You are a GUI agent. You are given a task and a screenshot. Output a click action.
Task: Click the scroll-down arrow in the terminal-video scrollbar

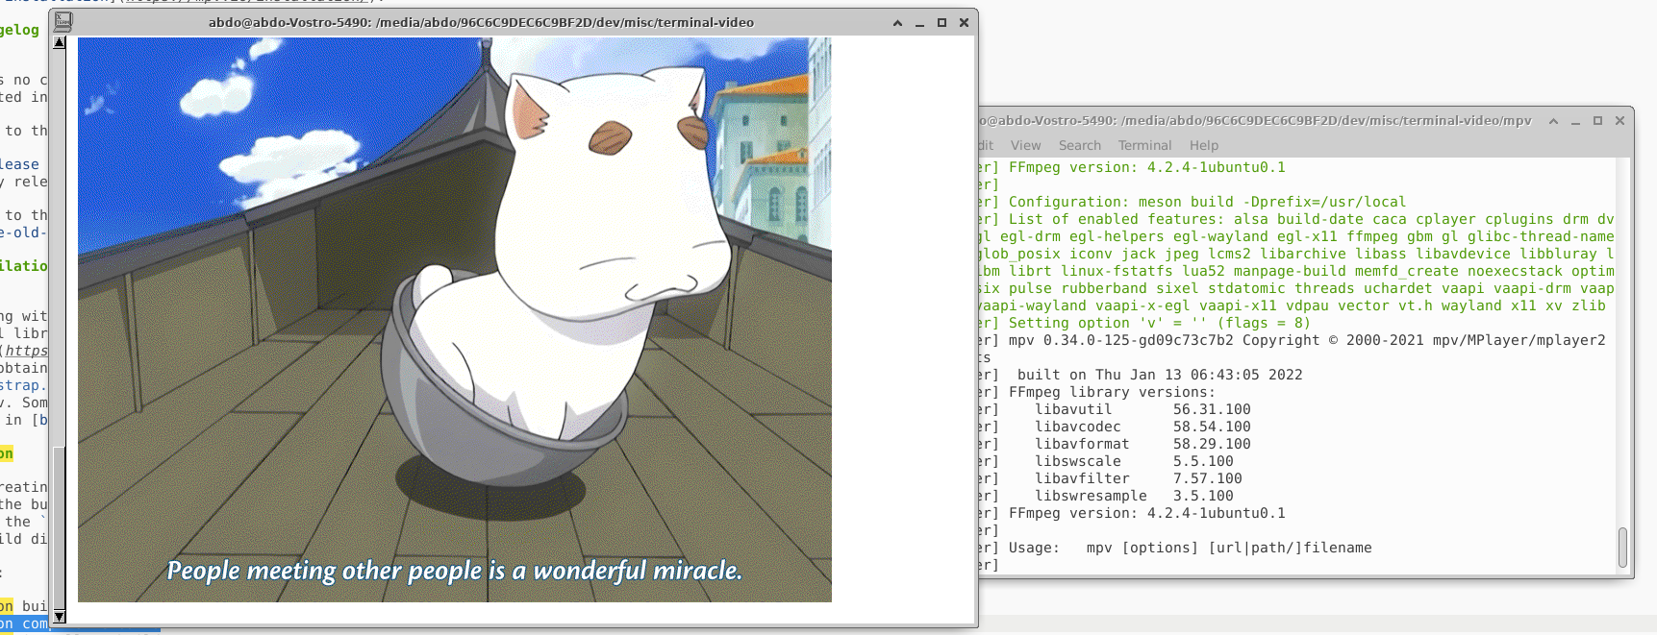(x=60, y=617)
